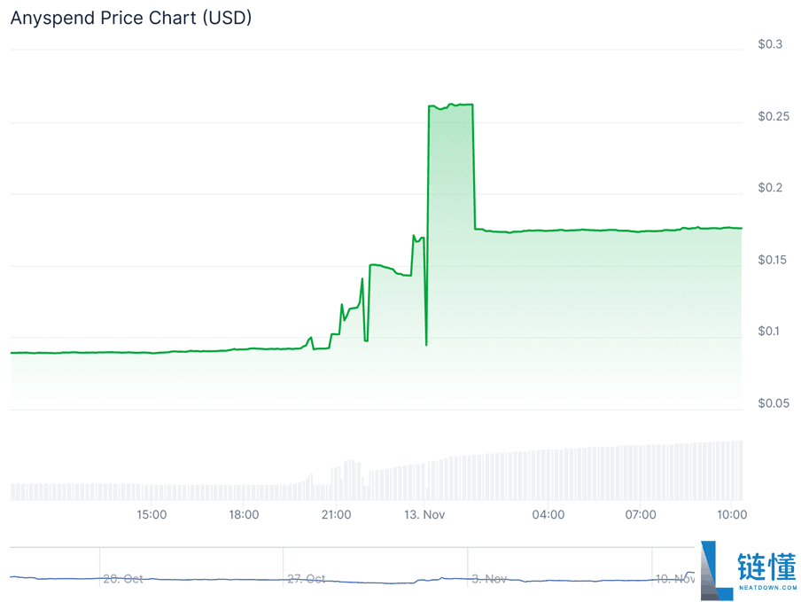Click the $0.3 y-axis label
Screen dimensions: 801x602
click(x=770, y=44)
